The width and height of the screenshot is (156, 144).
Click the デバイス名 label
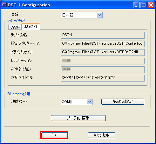[19, 35]
